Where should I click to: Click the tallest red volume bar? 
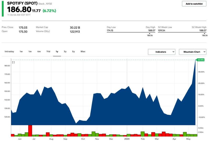(30, 131)
